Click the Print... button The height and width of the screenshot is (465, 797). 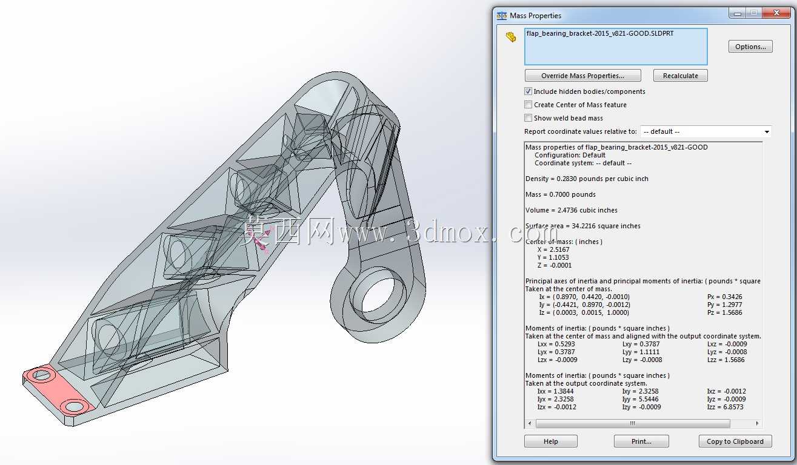coord(641,441)
